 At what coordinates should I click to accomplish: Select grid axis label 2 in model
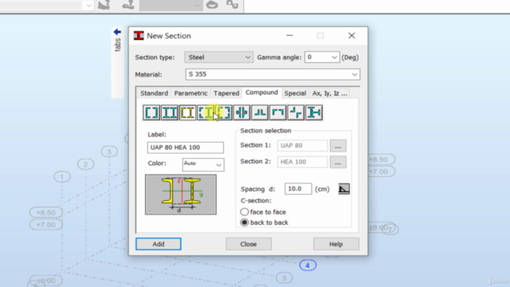[x=85, y=164]
